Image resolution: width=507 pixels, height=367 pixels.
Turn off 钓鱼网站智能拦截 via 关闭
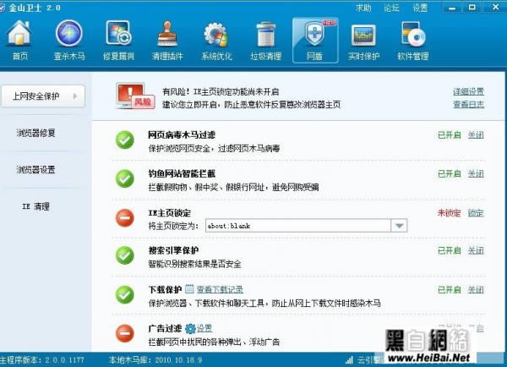pyautogui.click(x=476, y=174)
